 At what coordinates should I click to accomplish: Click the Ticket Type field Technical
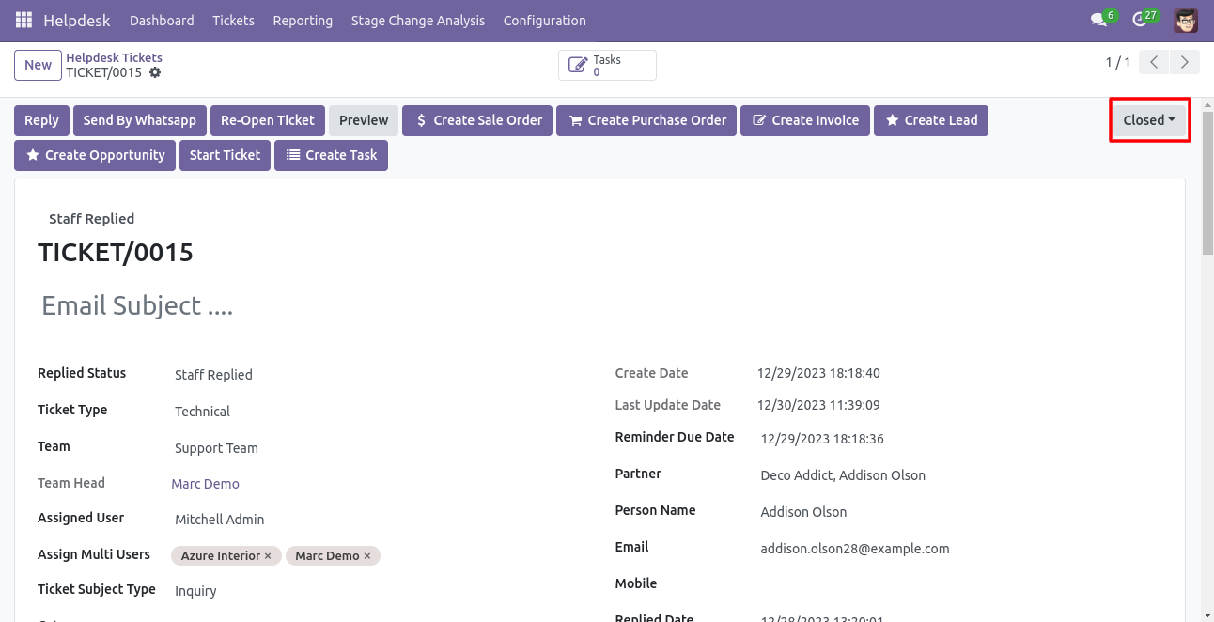[x=202, y=412]
